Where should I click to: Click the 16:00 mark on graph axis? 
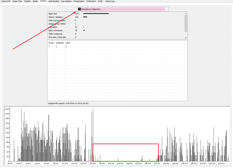click(x=93, y=163)
